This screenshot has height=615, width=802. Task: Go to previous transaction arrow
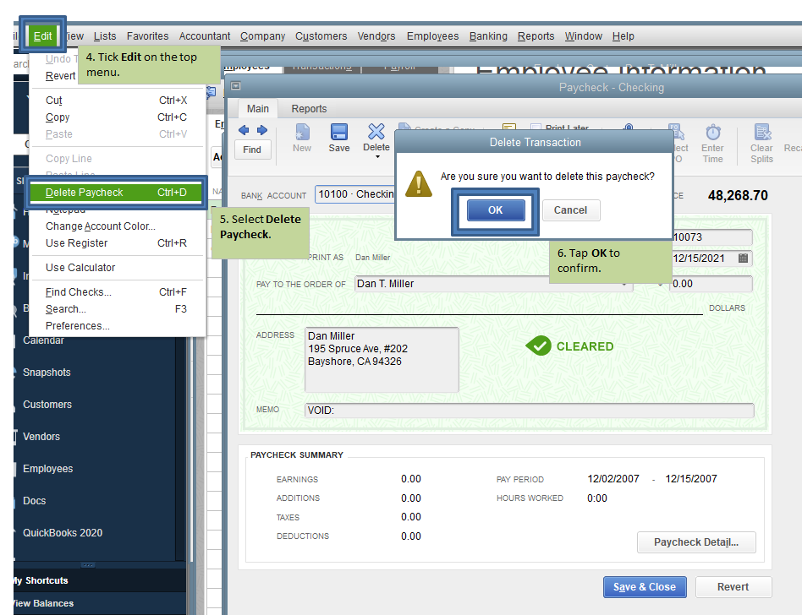(x=244, y=130)
